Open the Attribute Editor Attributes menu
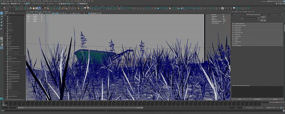Viewport: 285px width, 114px height. point(245,12)
